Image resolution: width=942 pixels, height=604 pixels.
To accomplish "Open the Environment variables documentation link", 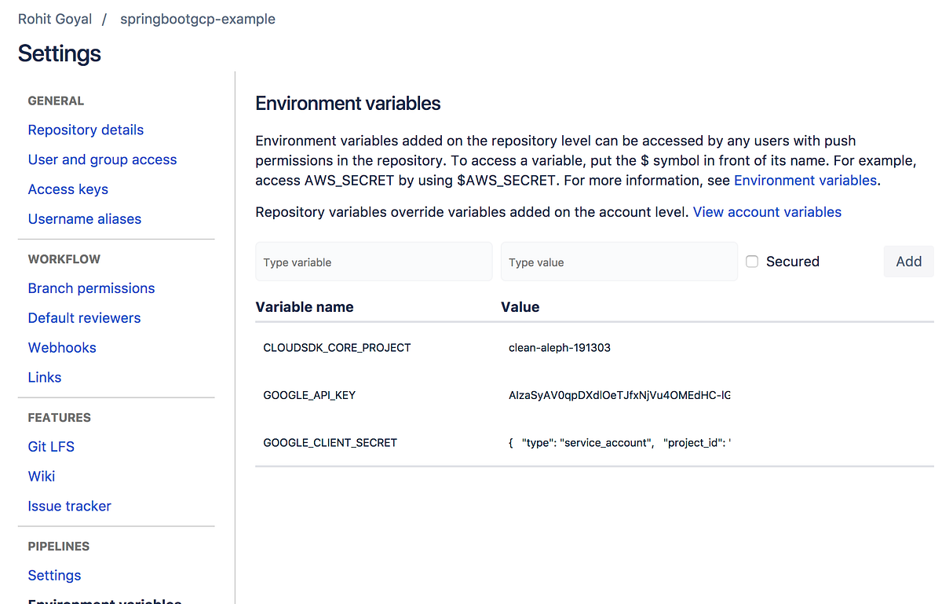I will 805,180.
